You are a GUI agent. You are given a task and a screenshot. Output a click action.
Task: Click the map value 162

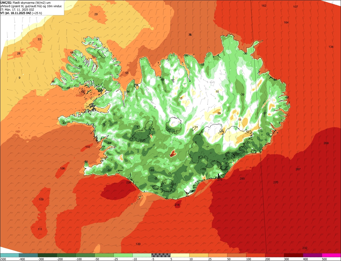[x=264, y=6]
